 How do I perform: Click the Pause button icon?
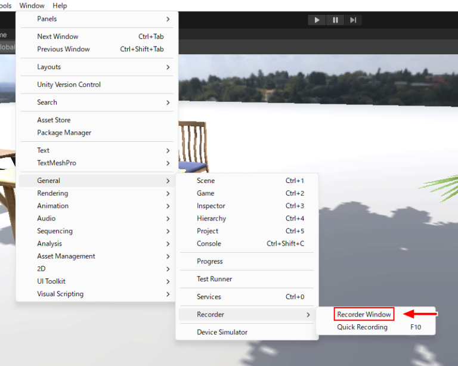[x=335, y=20]
